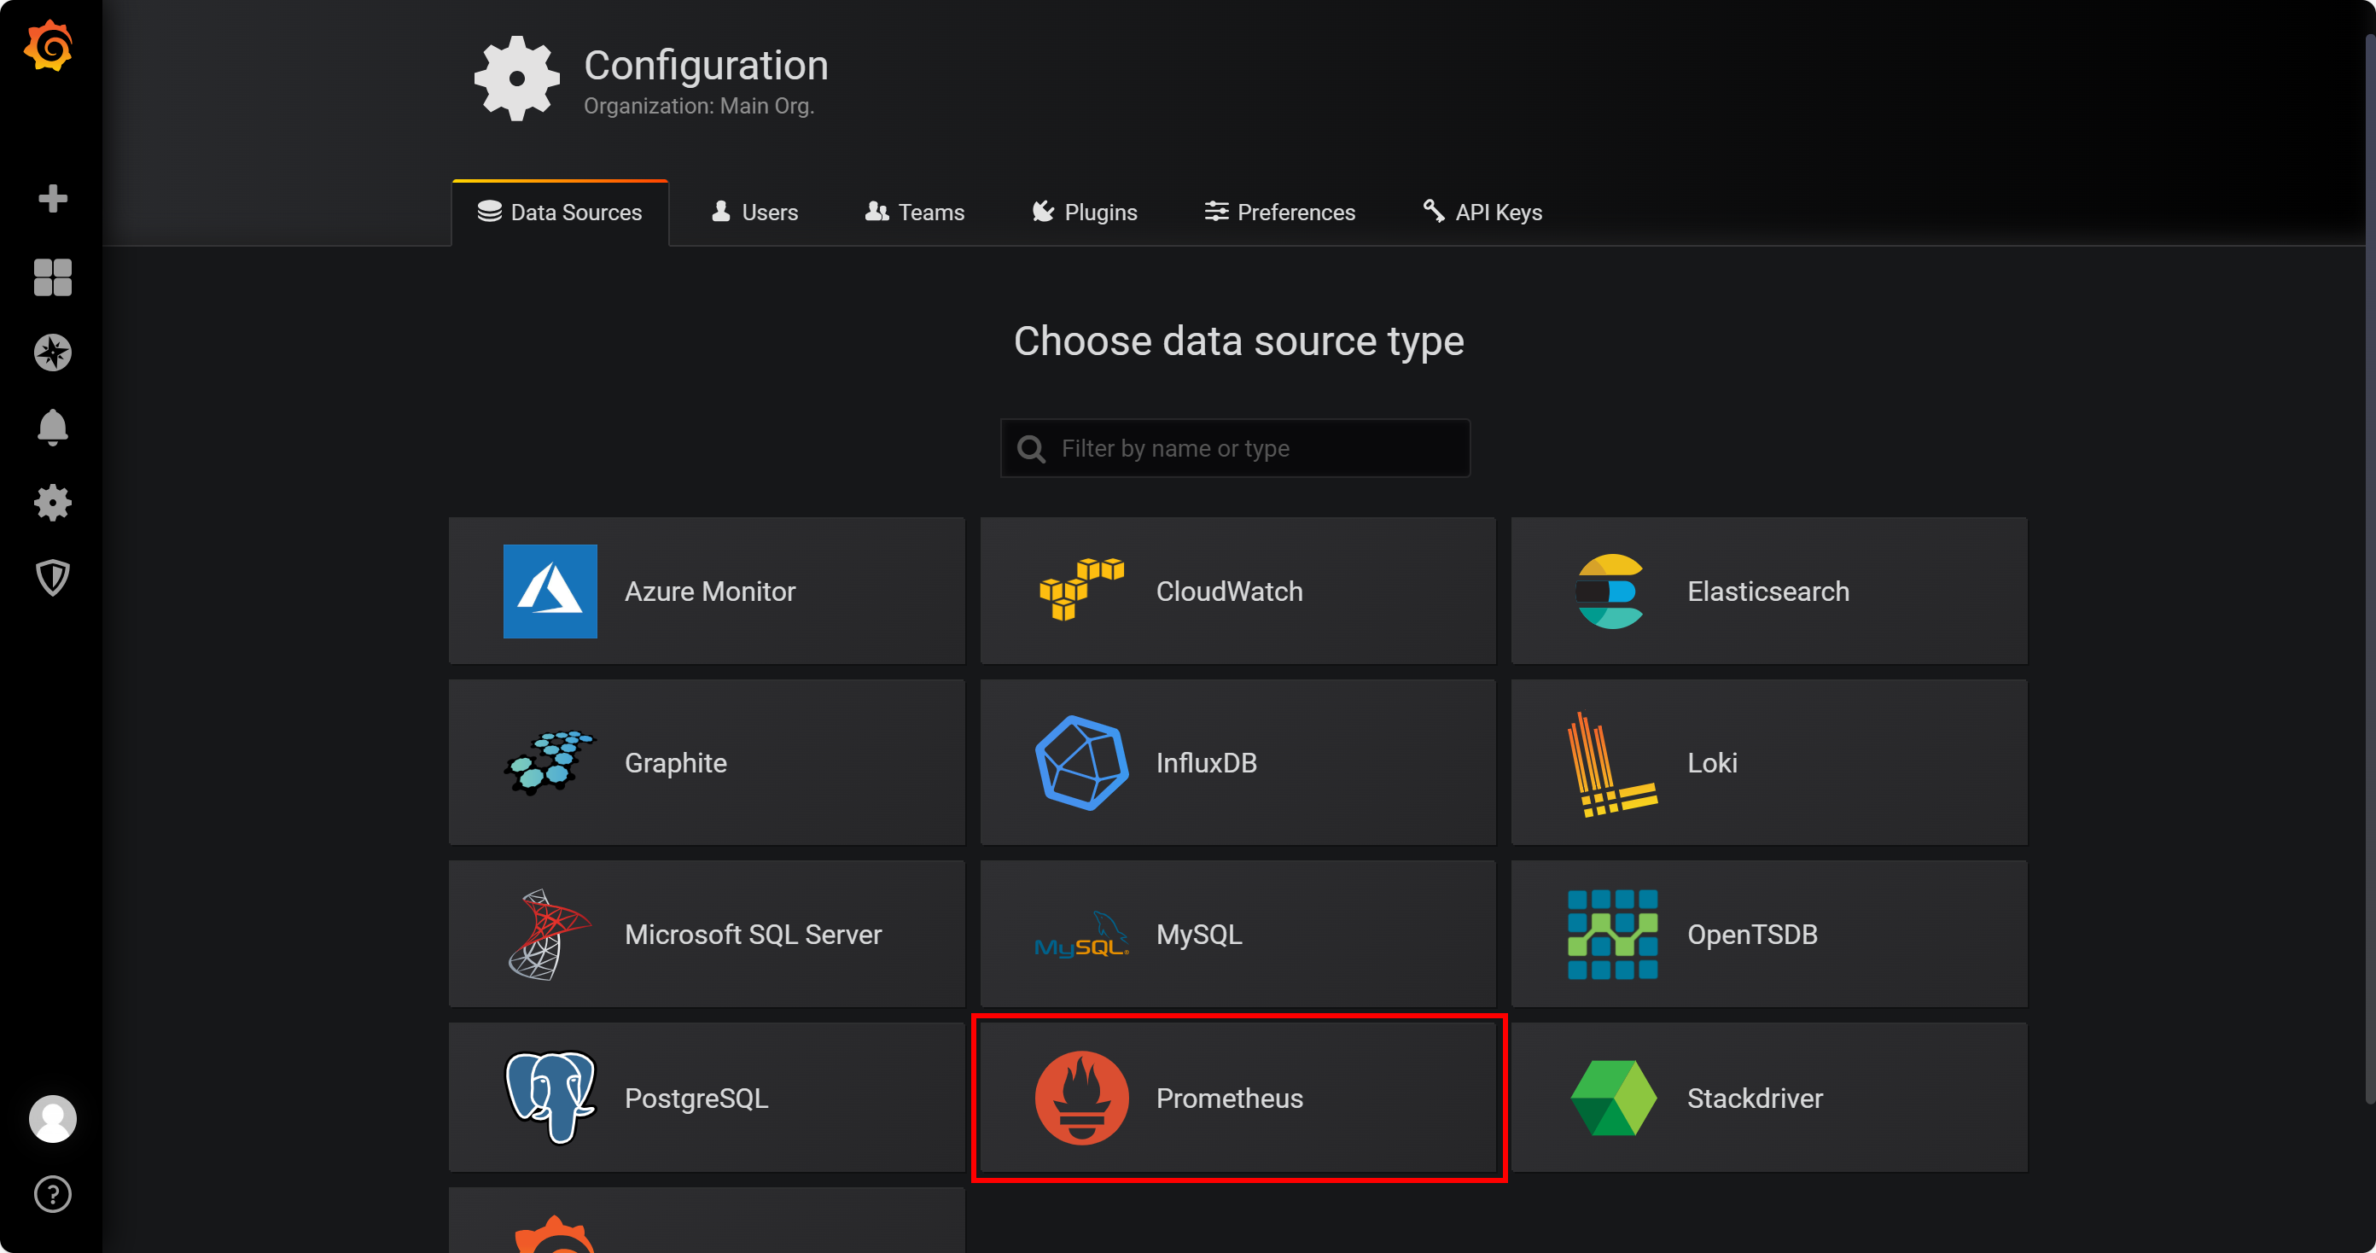The image size is (2376, 1253).
Task: Click the Choose data source type heading
Action: tap(1238, 341)
